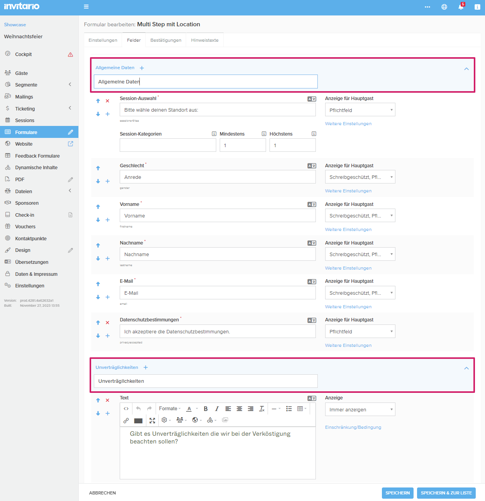Image resolution: width=485 pixels, height=501 pixels.
Task: Click the SPEICHERN button
Action: [397, 493]
